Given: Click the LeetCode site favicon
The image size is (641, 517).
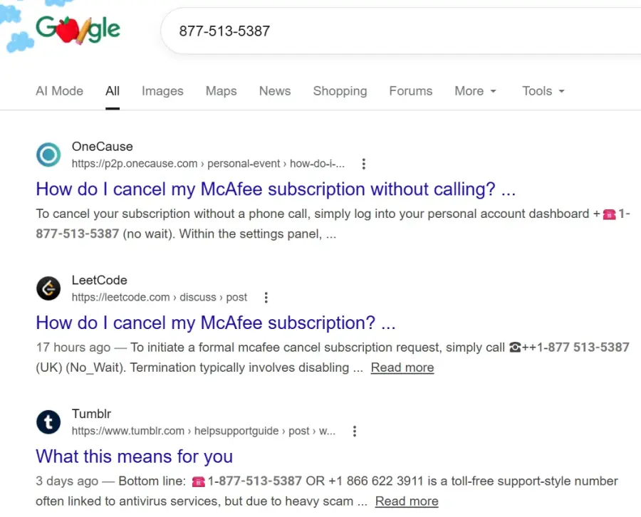Looking at the screenshot, I should [48, 288].
